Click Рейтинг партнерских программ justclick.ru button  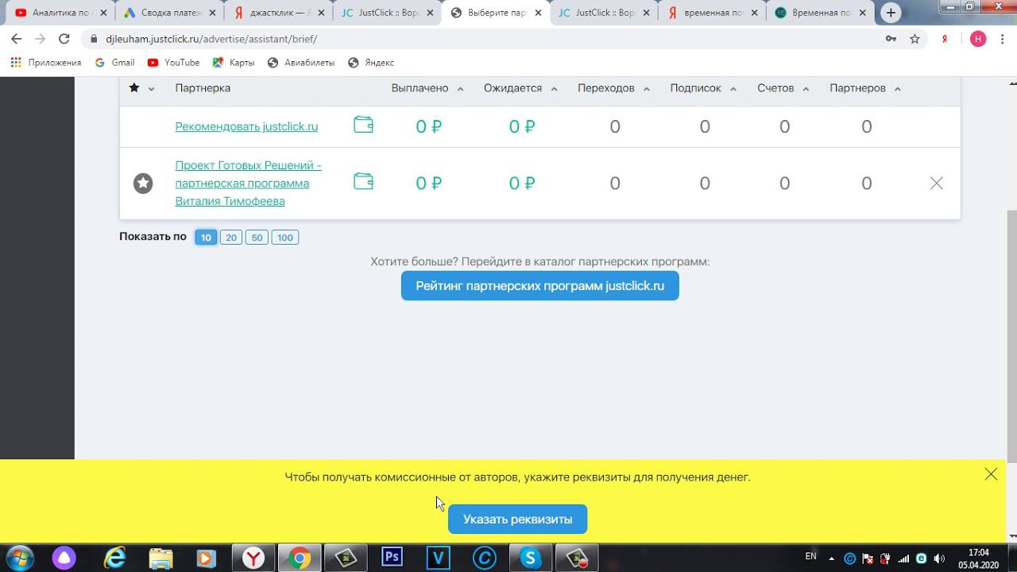[539, 286]
